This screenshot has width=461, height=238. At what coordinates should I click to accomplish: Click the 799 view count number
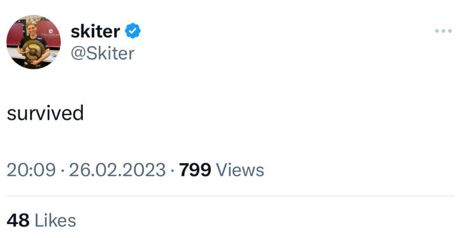pyautogui.click(x=195, y=170)
